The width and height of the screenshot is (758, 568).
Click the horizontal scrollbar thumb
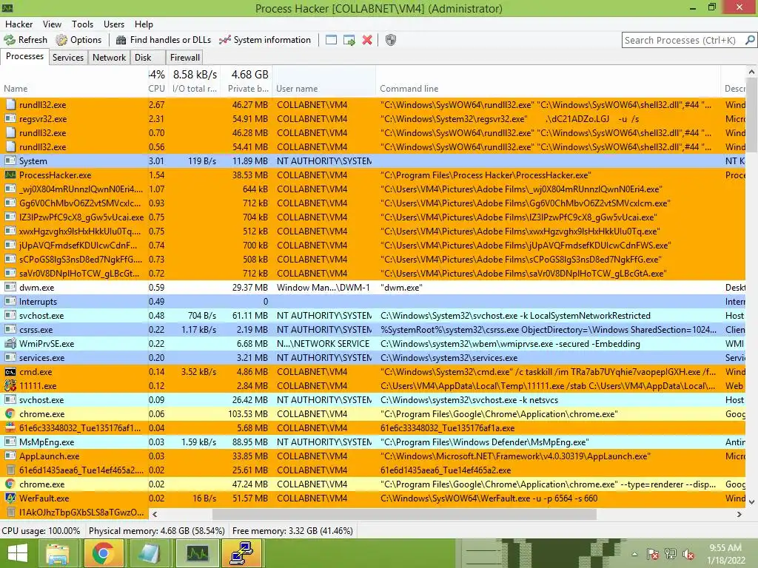click(404, 515)
